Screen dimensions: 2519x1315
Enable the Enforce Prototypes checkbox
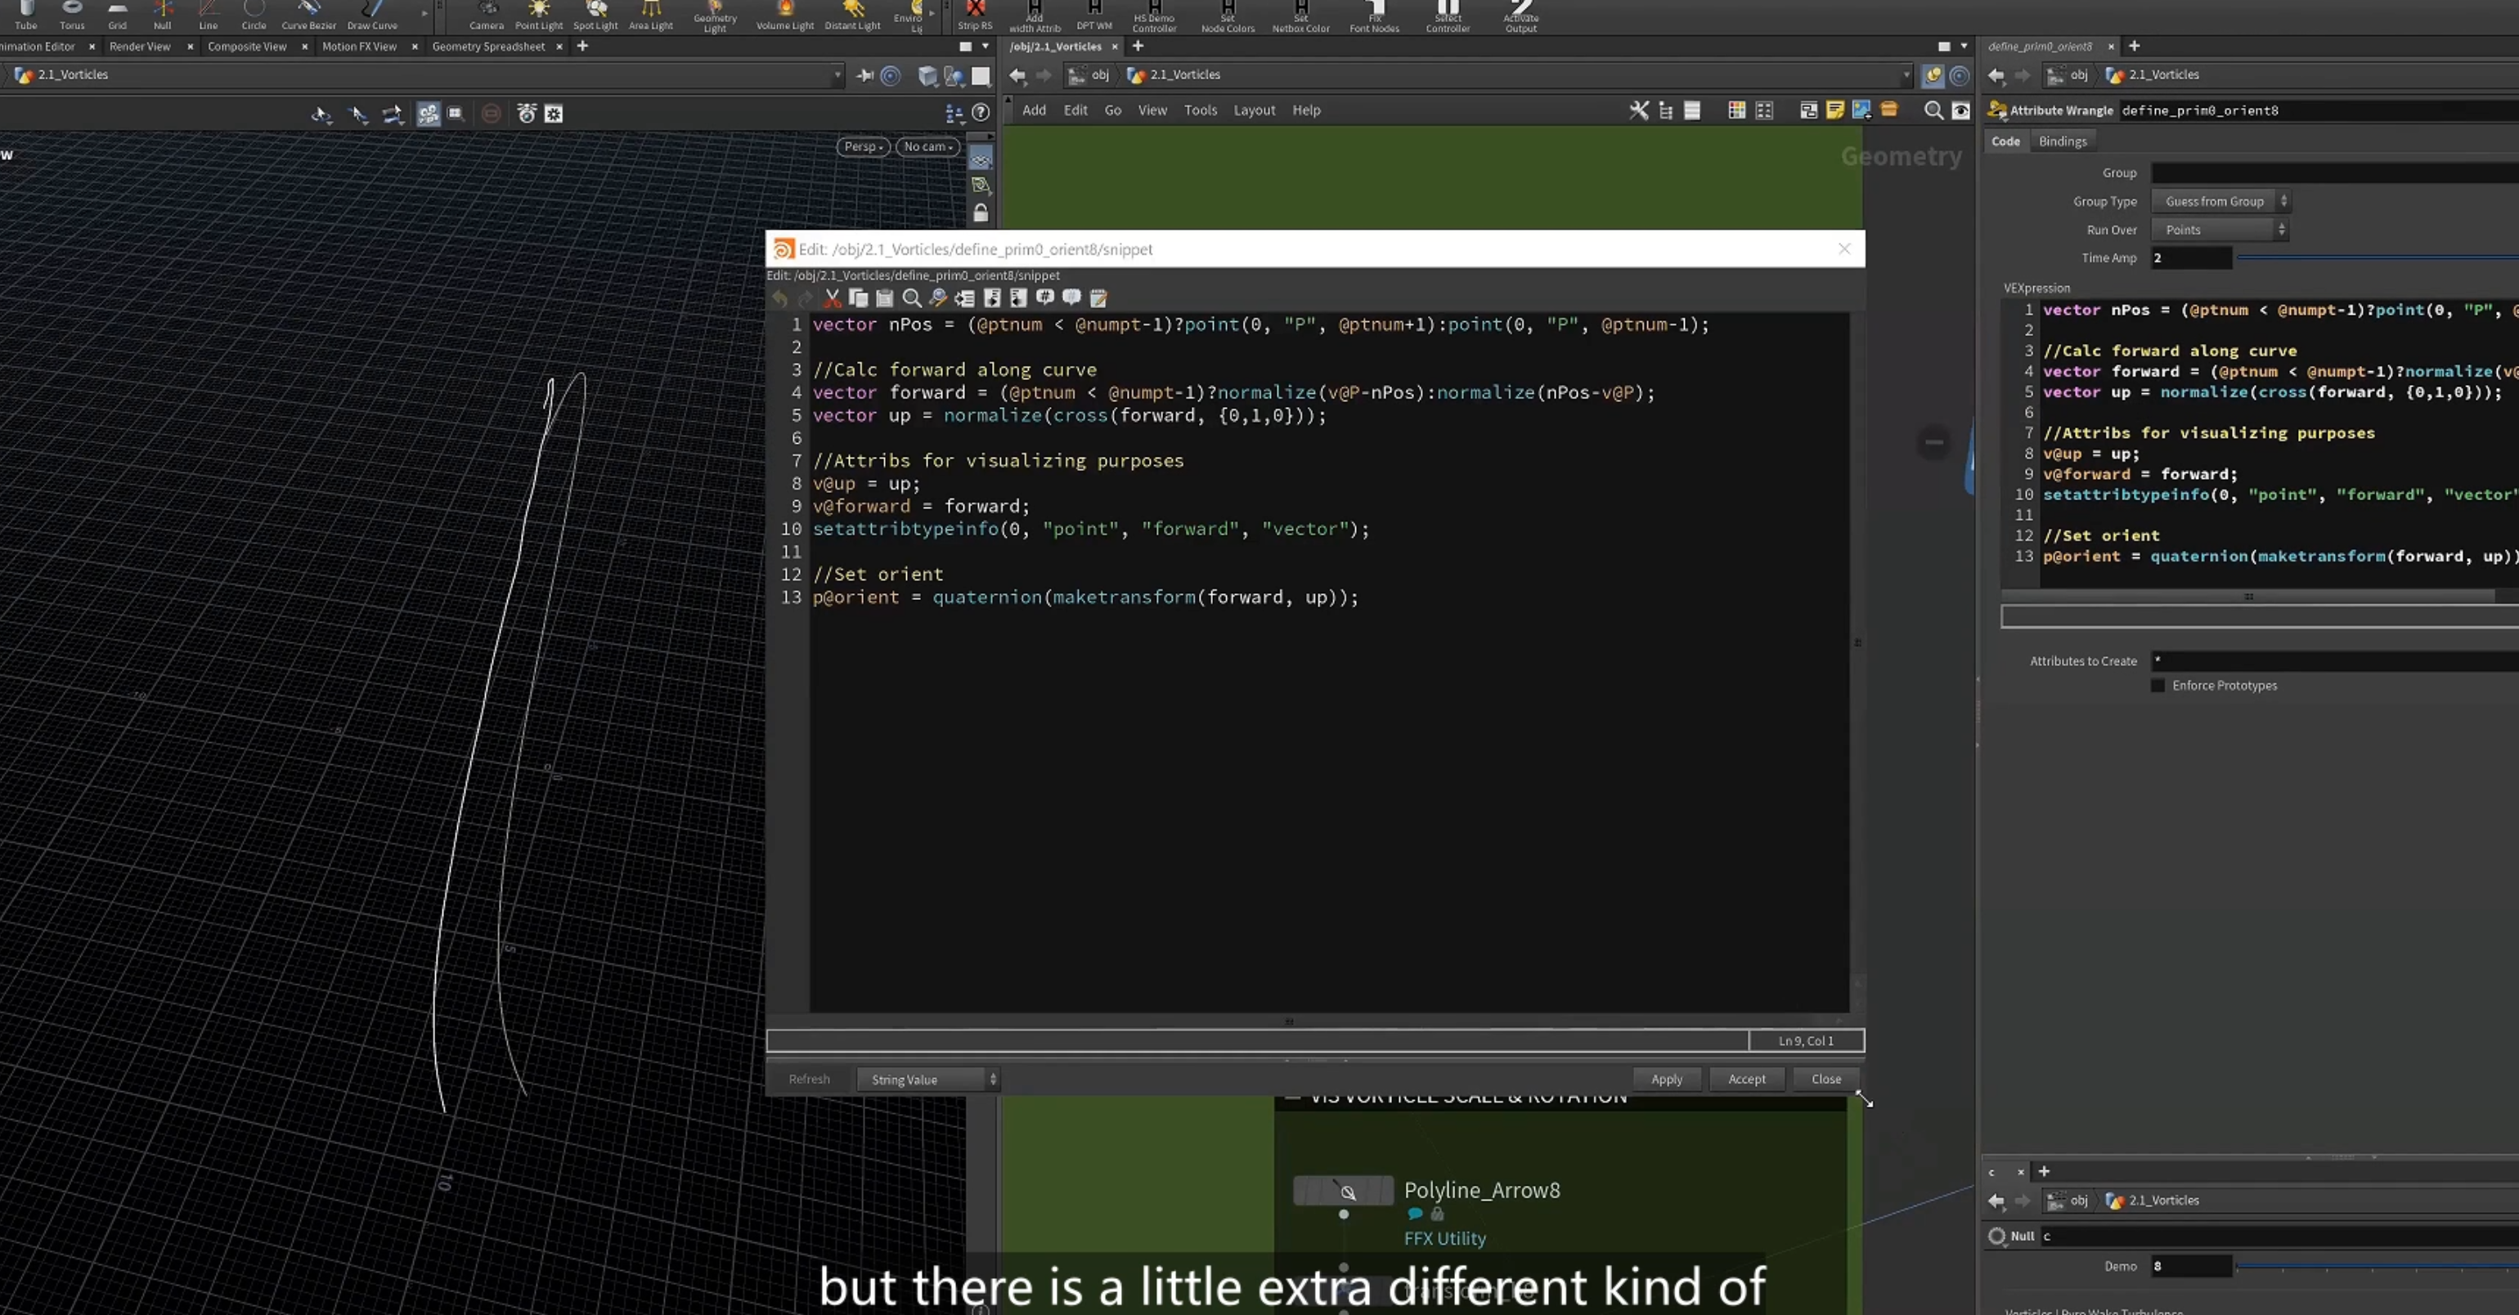click(2158, 686)
